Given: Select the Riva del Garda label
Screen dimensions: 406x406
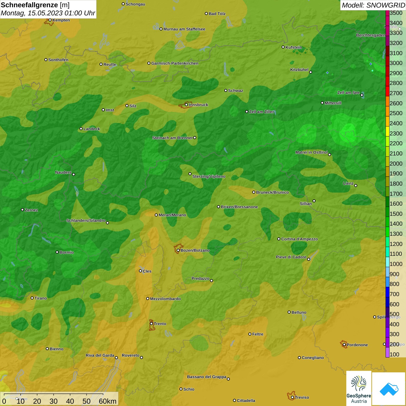Looking at the screenshot, I should point(100,355).
